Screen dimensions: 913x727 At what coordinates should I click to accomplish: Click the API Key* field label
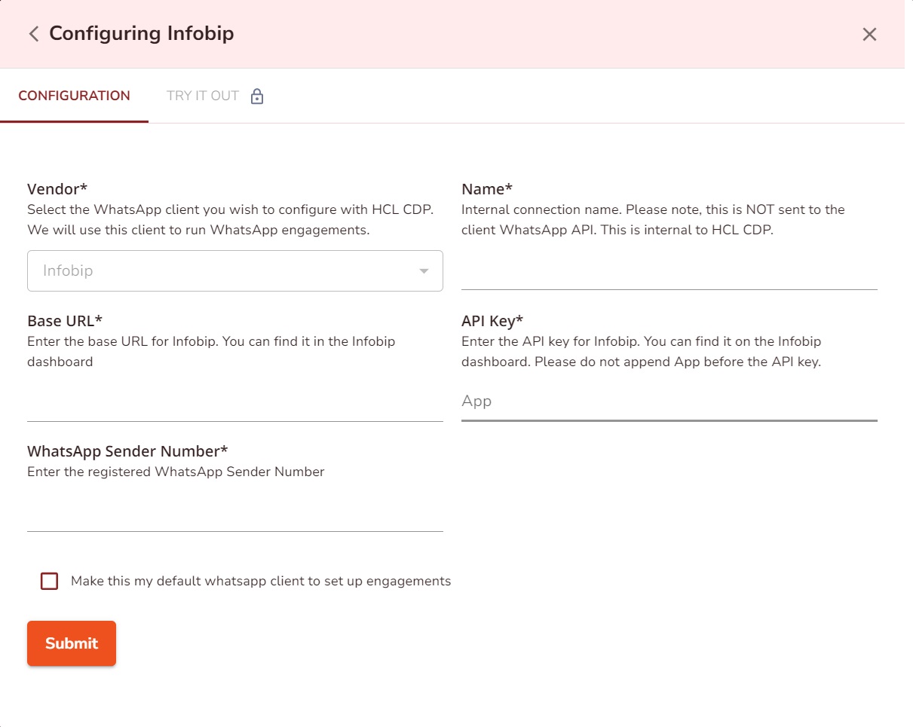pos(492,321)
